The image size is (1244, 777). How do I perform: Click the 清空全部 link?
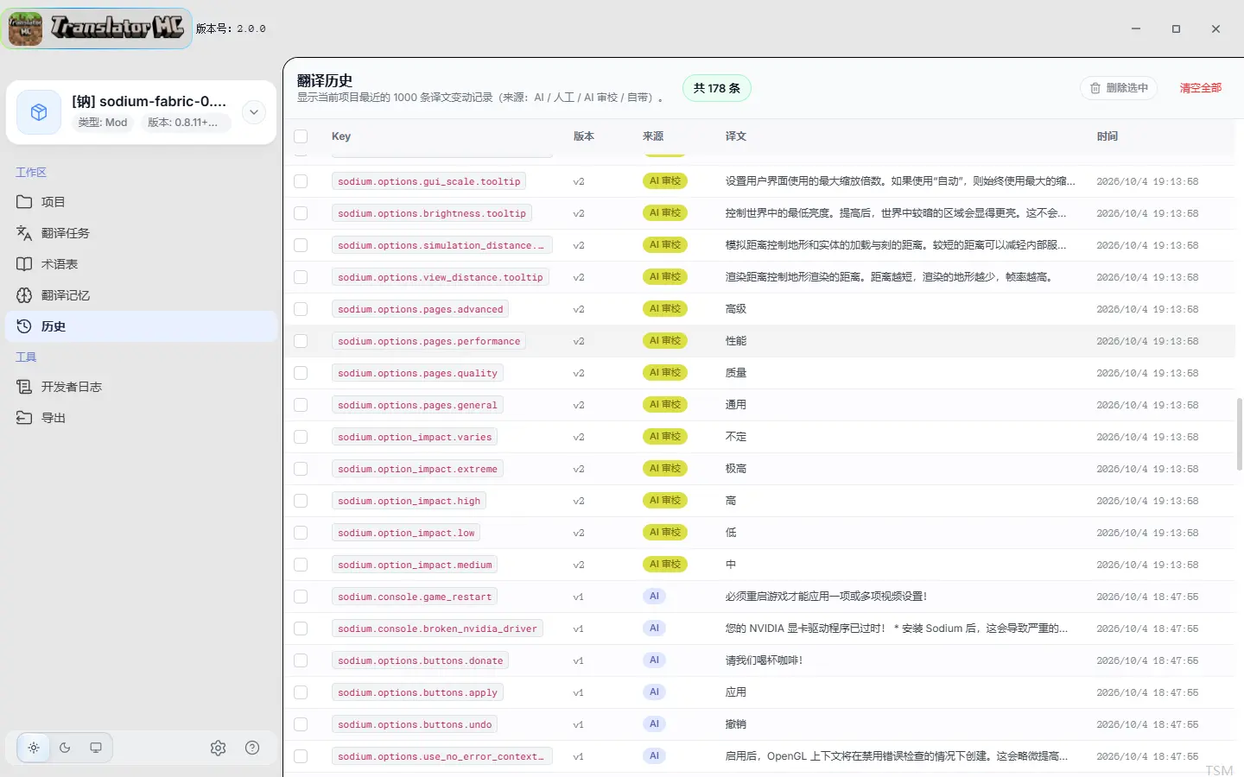click(1201, 88)
